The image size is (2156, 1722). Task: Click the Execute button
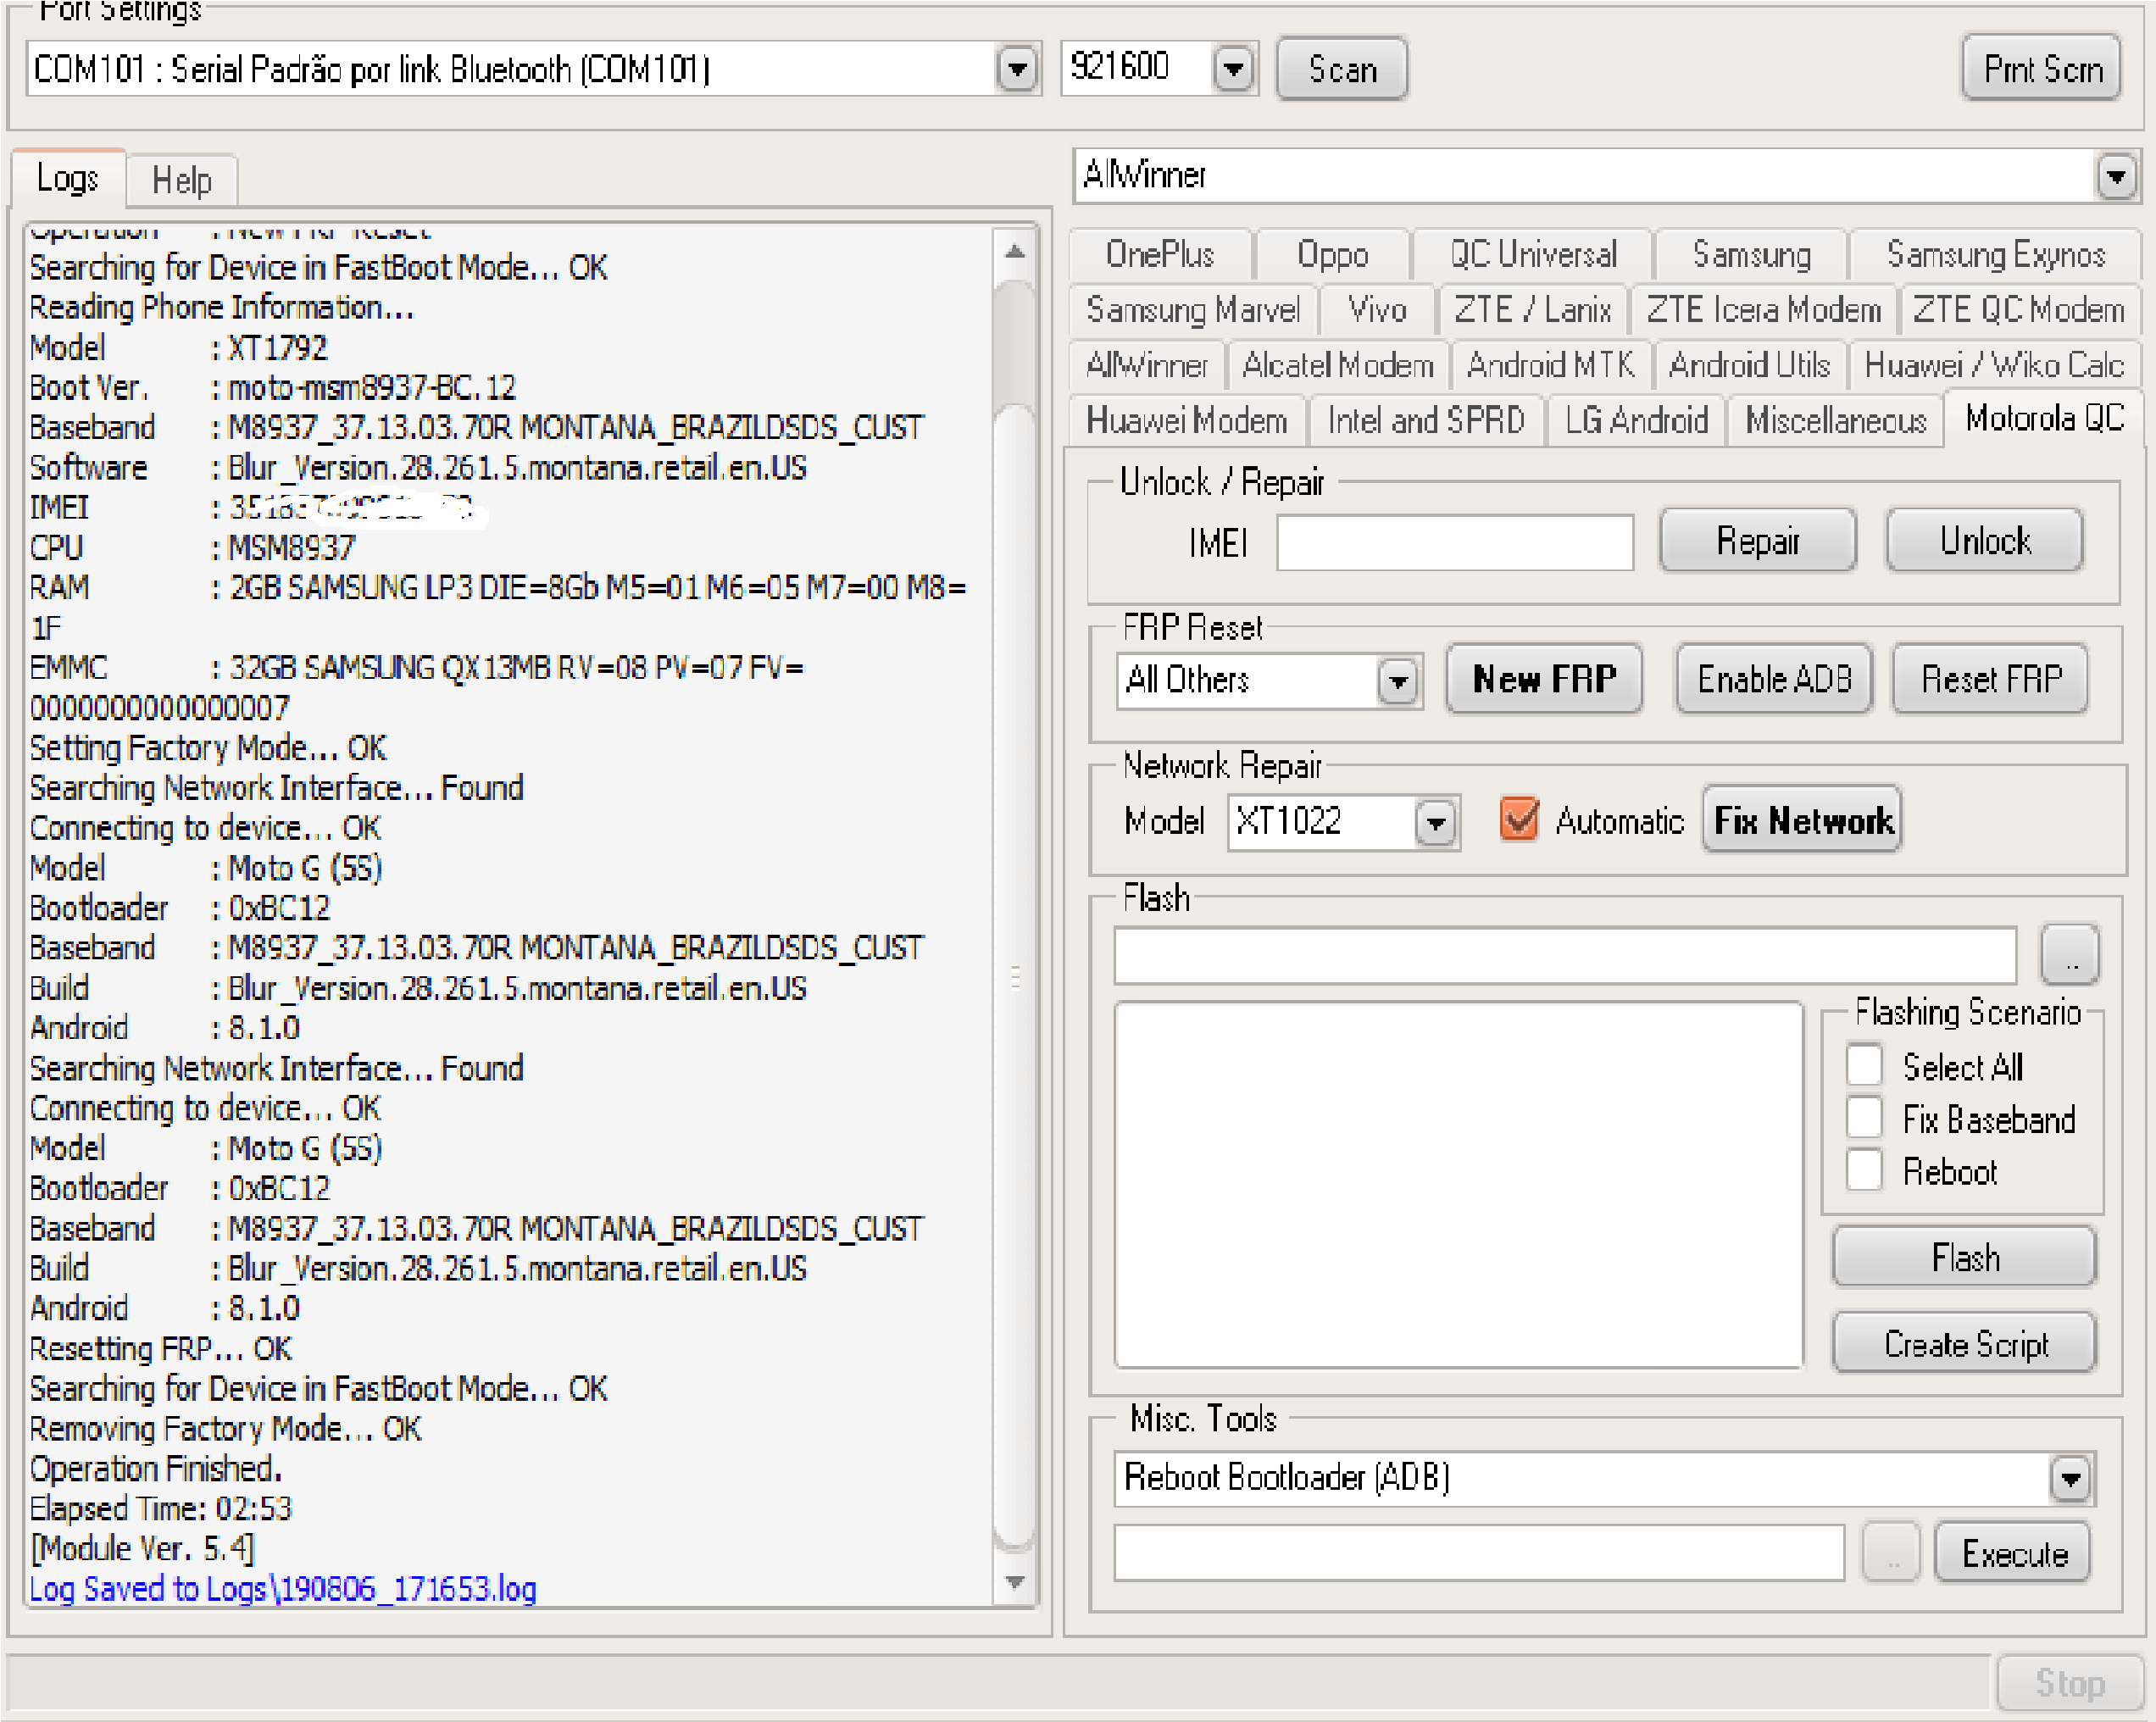2013,1553
